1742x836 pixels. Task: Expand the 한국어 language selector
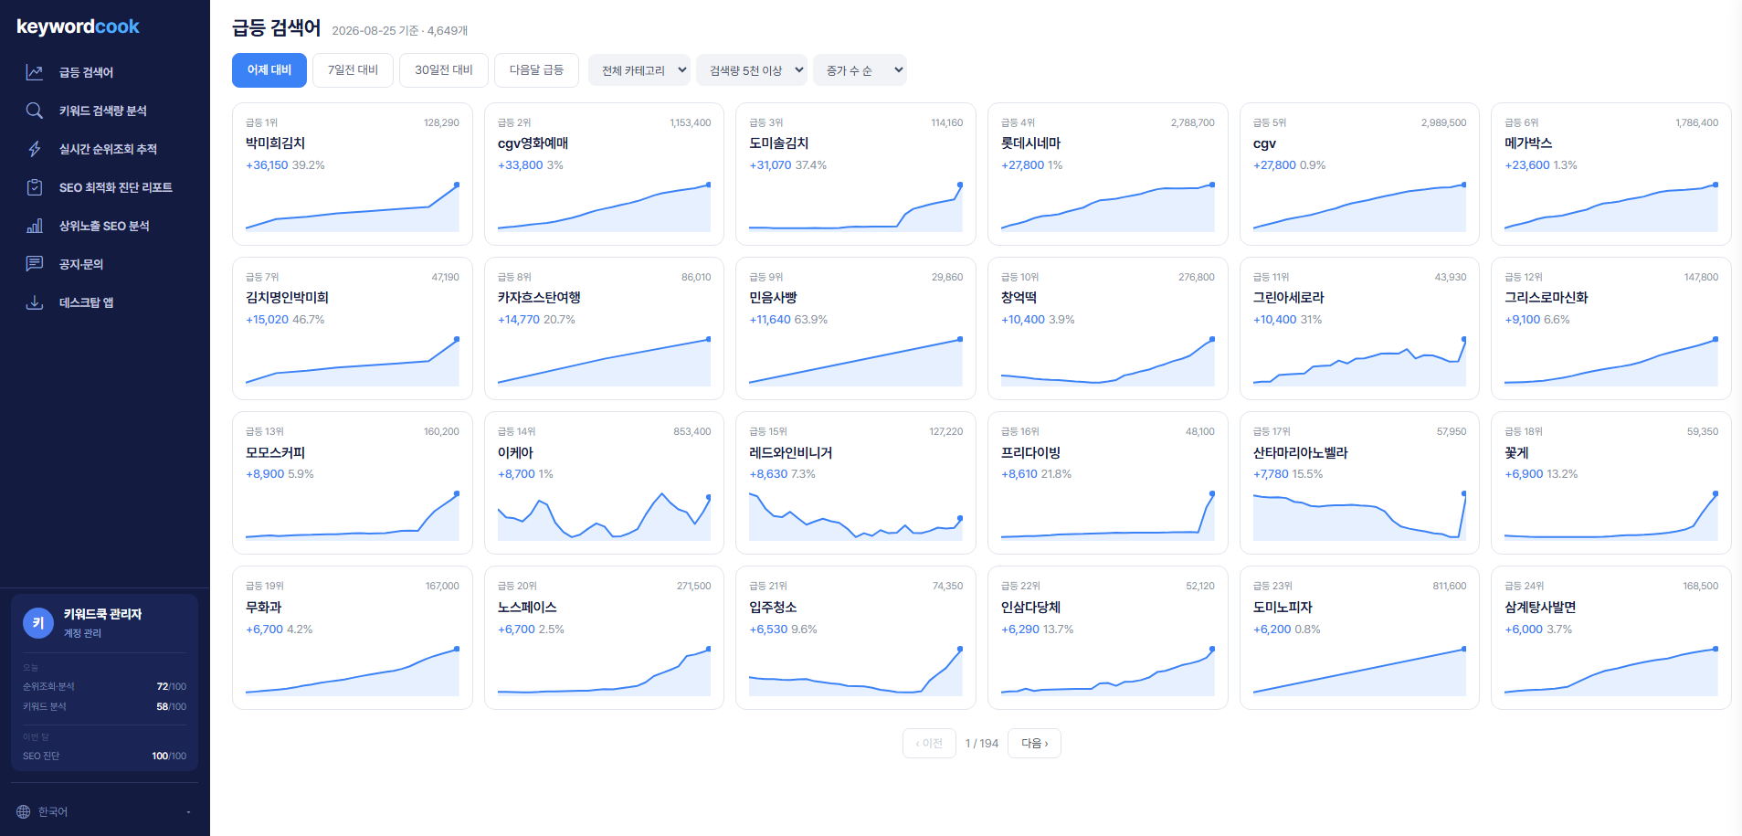tap(104, 811)
